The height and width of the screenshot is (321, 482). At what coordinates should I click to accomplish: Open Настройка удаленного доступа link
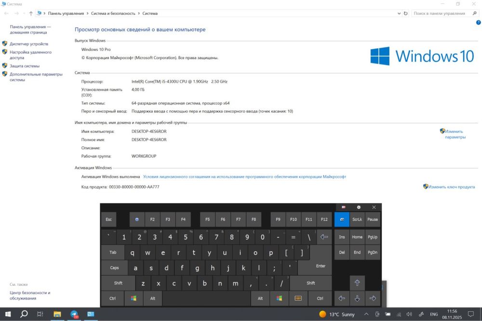30,55
